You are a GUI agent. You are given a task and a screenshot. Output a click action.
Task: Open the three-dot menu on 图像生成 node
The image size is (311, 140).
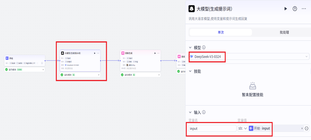pyautogui.click(x=158, y=53)
